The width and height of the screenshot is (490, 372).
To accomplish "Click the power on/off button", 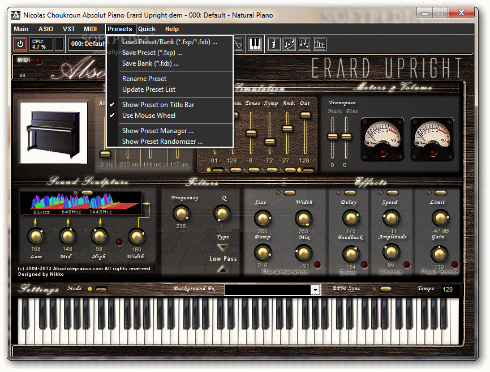I will (x=20, y=44).
